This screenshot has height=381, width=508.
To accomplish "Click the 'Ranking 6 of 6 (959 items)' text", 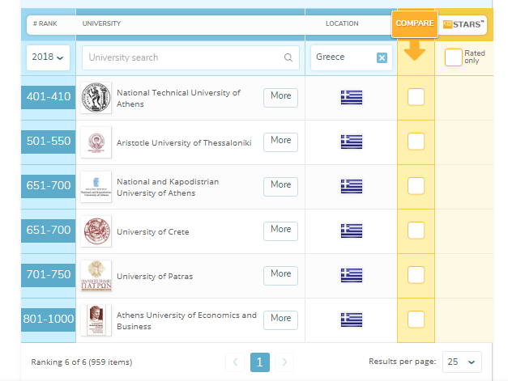I will pos(82,362).
